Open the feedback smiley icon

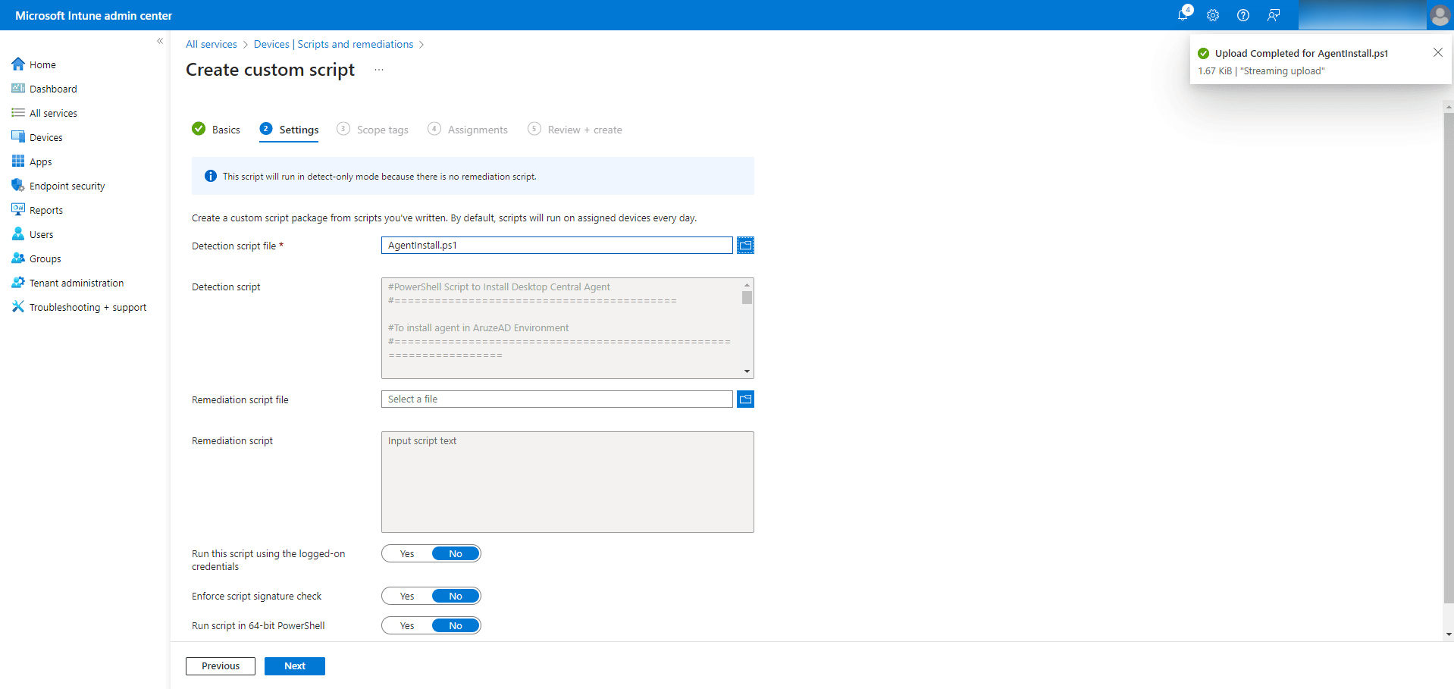tap(1273, 15)
